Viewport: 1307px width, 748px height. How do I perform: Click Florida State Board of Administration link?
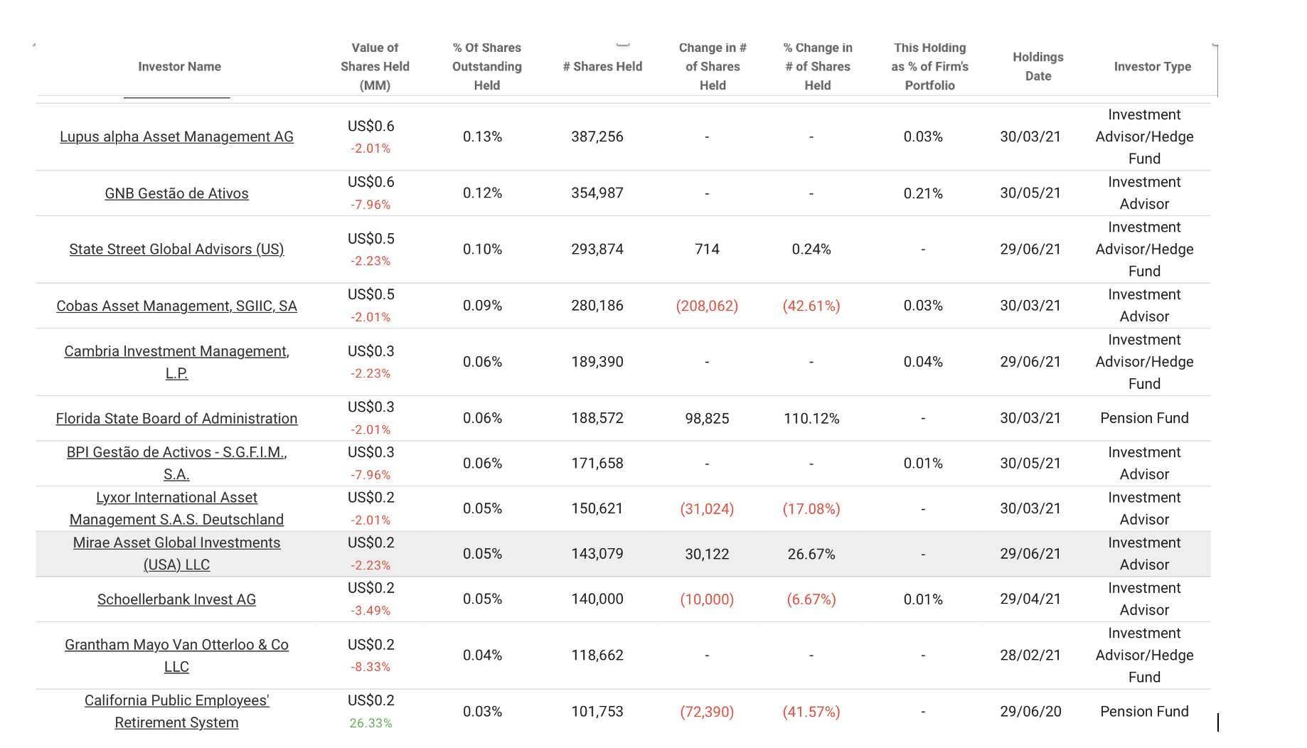[x=176, y=419]
